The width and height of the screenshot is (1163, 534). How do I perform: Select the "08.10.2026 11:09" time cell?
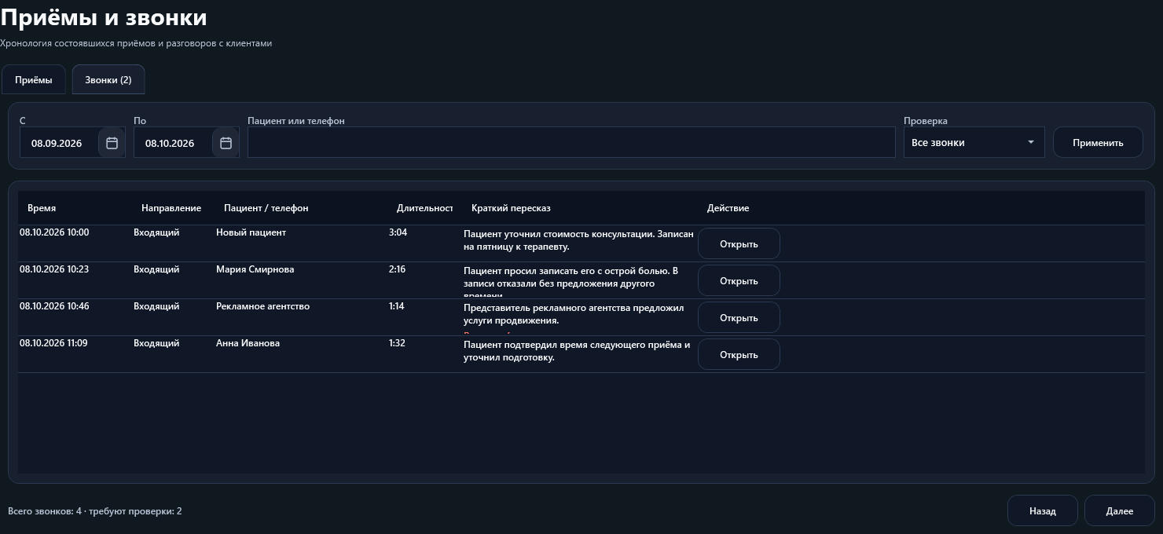(x=53, y=343)
